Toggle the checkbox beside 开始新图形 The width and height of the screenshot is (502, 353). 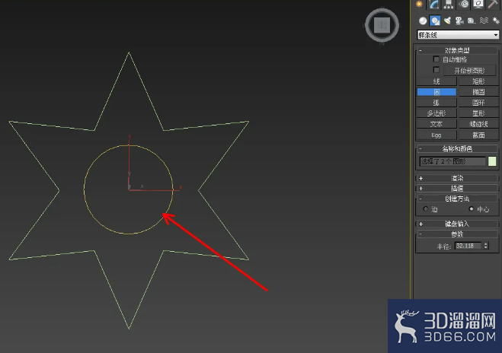pyautogui.click(x=436, y=70)
